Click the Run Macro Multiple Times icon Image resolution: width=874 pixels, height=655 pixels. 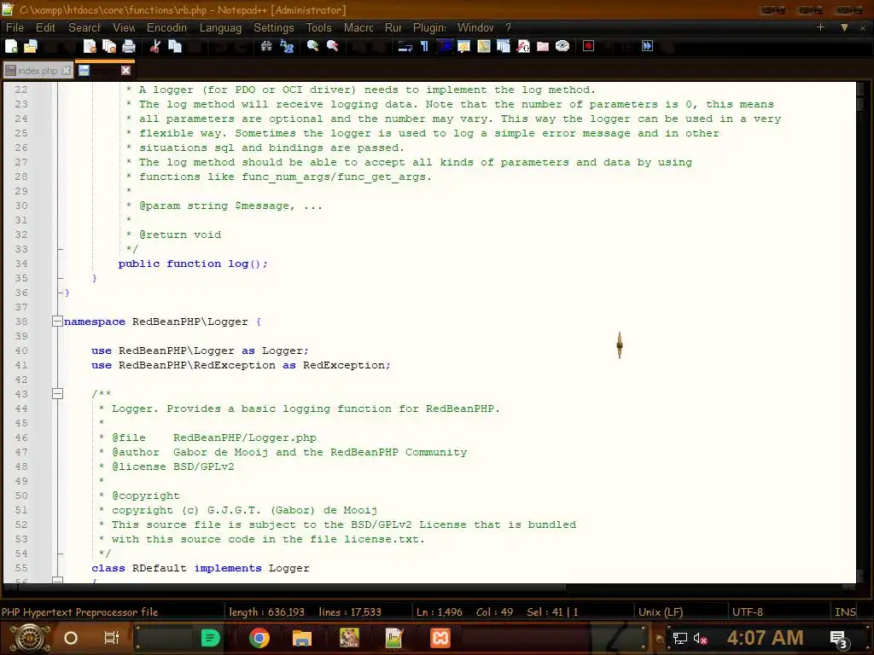tap(647, 46)
